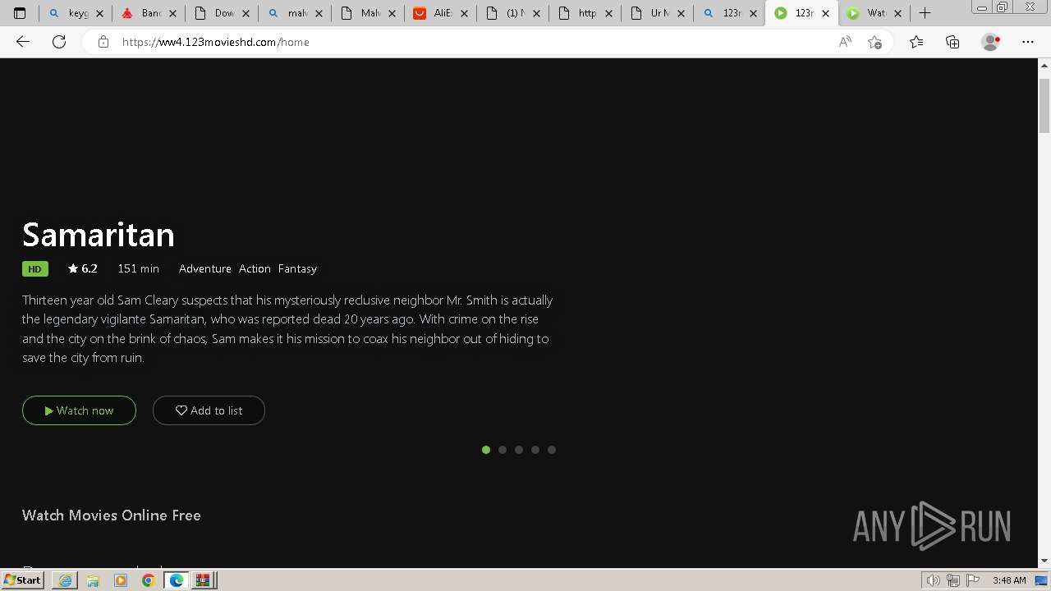Viewport: 1051px width, 591px height.
Task: Open the browser profile icon
Action: point(991,42)
